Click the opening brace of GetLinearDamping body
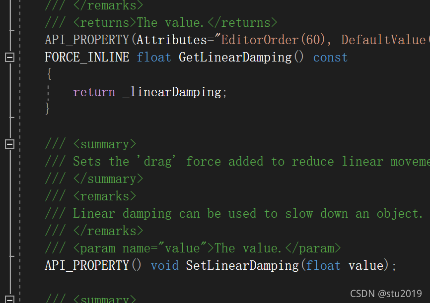Viewport: 430px width, 303px height. point(49,74)
